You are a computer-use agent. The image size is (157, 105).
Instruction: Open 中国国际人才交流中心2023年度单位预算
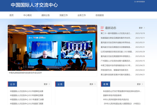(26, 95)
